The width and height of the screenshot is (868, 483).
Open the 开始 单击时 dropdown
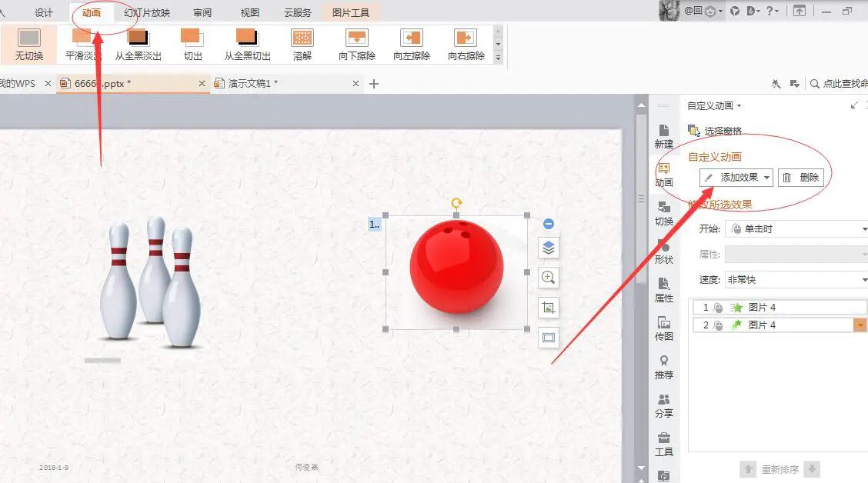pyautogui.click(x=796, y=229)
